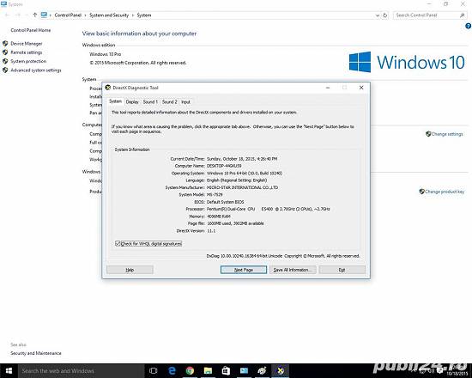Go to Control Panel Home
The width and height of the screenshot is (472, 378).
(31, 30)
